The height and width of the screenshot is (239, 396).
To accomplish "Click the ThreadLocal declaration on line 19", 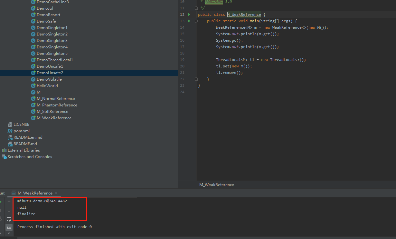I will click(x=261, y=60).
